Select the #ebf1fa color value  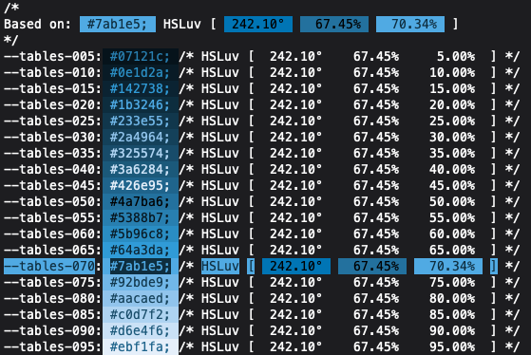point(141,346)
